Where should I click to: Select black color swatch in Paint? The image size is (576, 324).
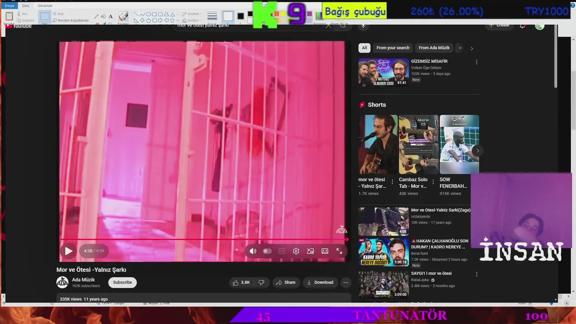click(x=241, y=16)
